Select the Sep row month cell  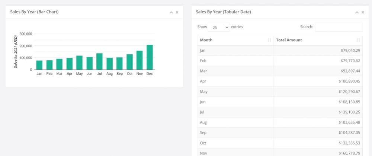[x=235, y=133]
